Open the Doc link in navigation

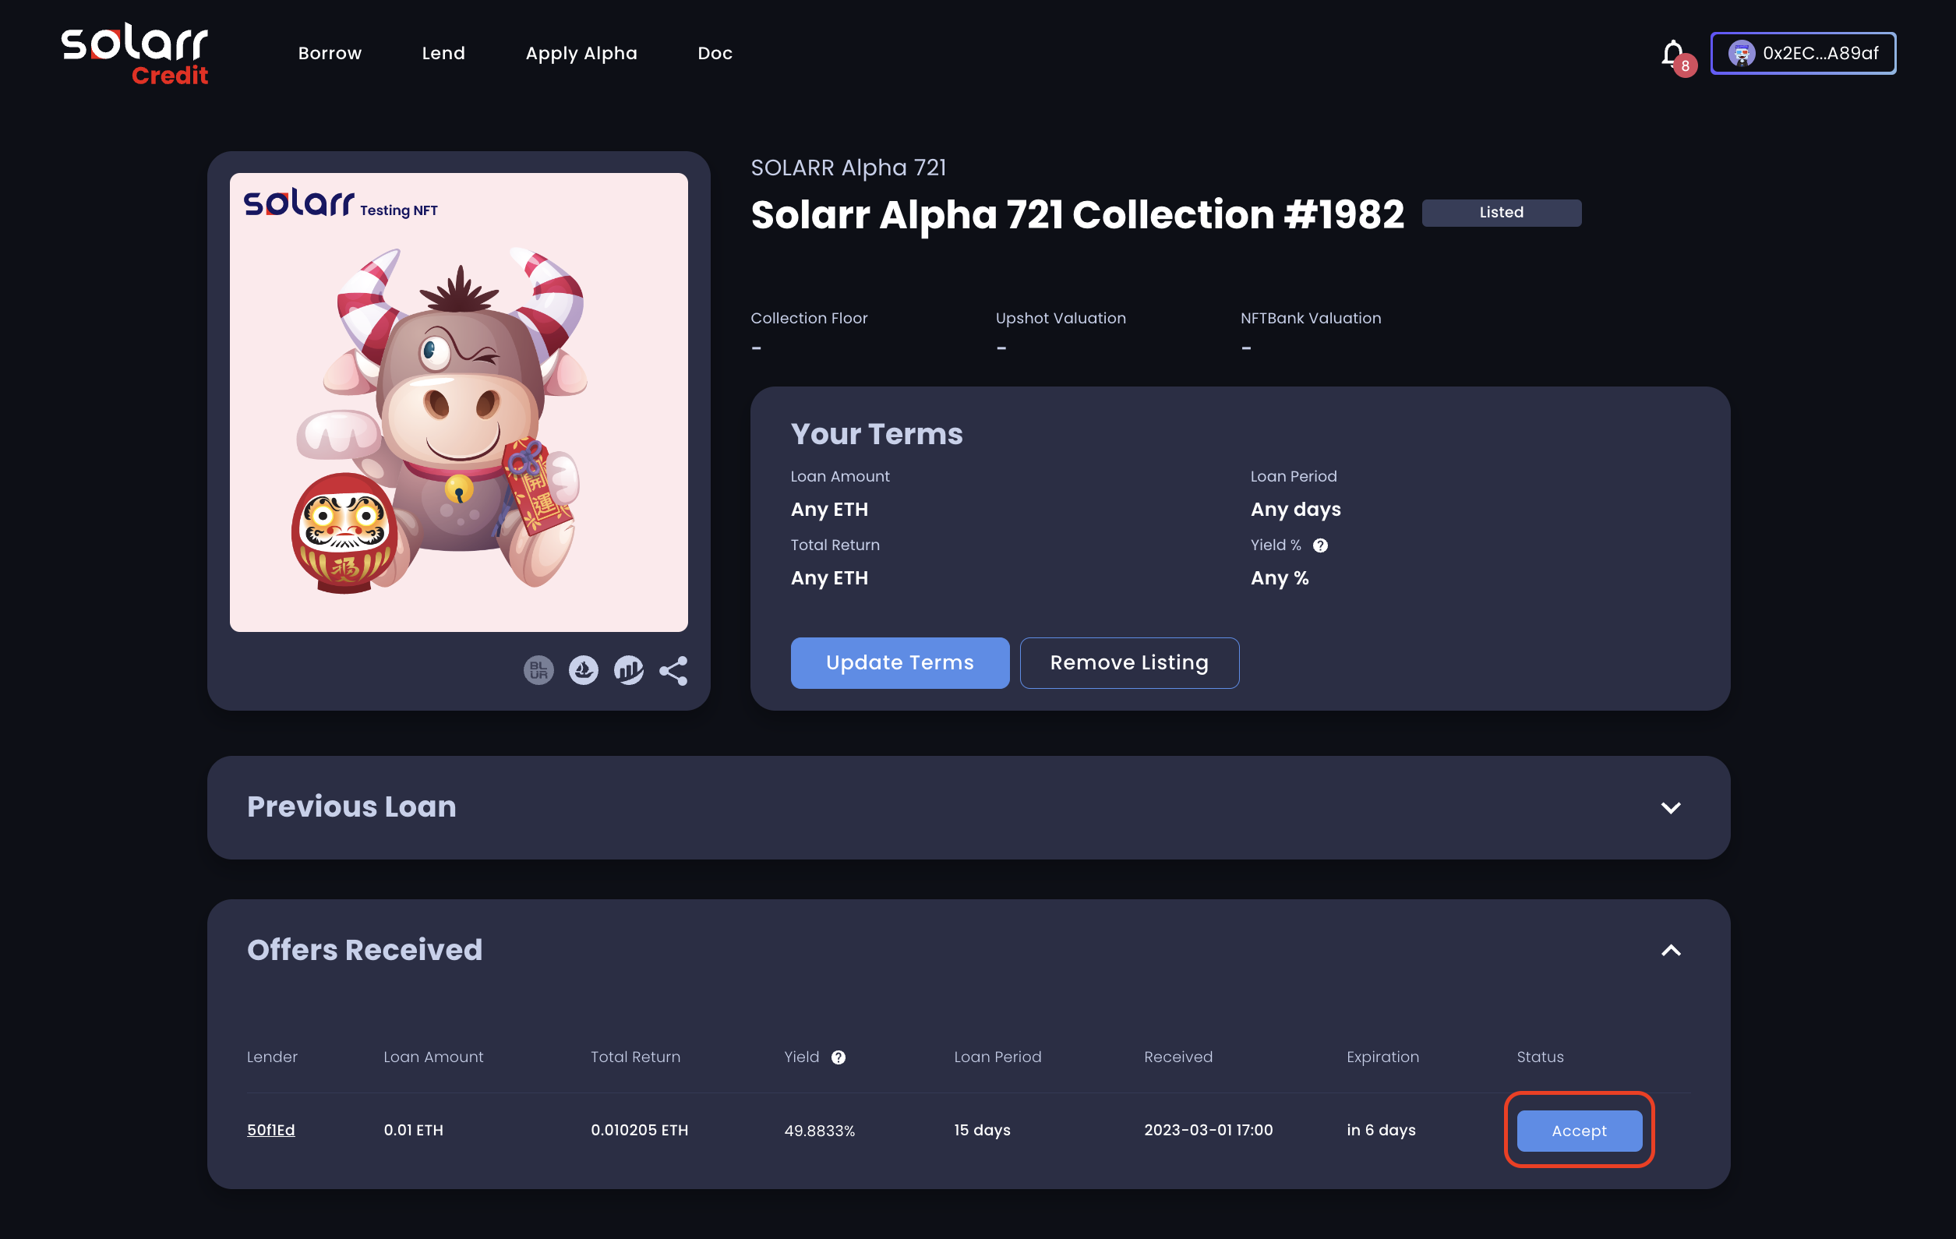click(715, 54)
